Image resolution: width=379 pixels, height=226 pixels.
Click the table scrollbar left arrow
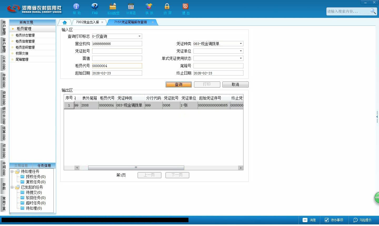[x=77, y=168]
